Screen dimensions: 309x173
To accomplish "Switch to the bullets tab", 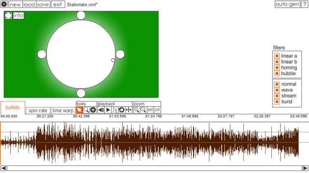I will tap(13, 107).
